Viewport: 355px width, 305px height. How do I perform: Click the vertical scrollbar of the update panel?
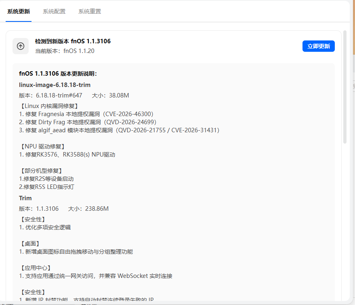345,87
